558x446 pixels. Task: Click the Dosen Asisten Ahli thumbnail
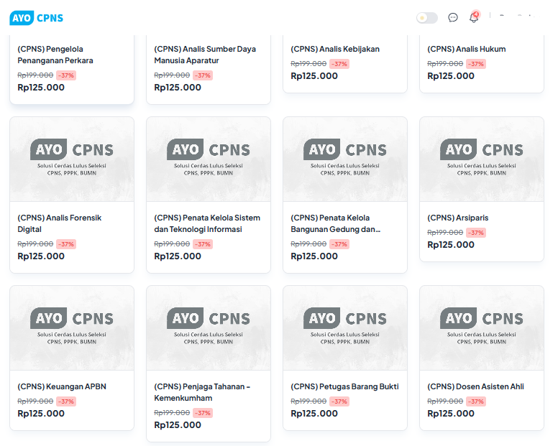click(482, 328)
